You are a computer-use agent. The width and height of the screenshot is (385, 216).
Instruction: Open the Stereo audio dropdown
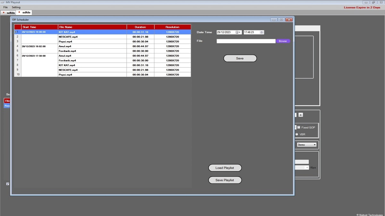(307, 145)
